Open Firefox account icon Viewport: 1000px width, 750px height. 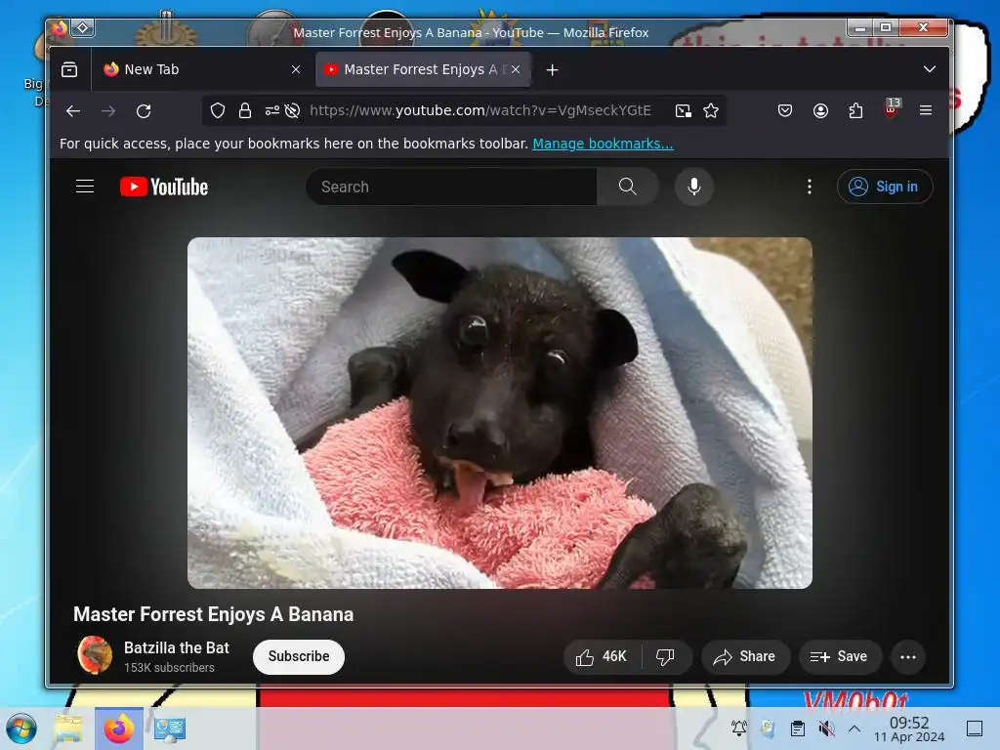pos(820,111)
